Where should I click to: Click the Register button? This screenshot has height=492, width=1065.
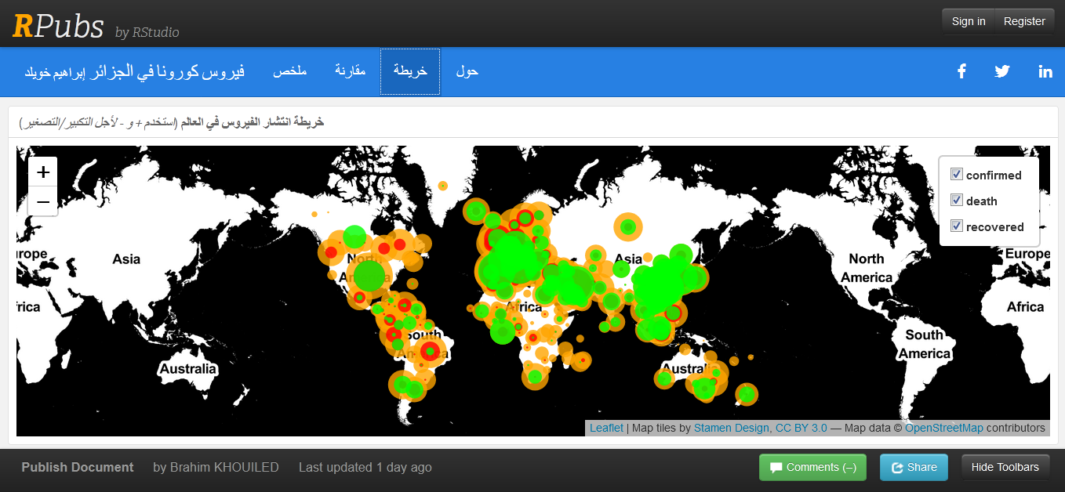tap(1024, 21)
